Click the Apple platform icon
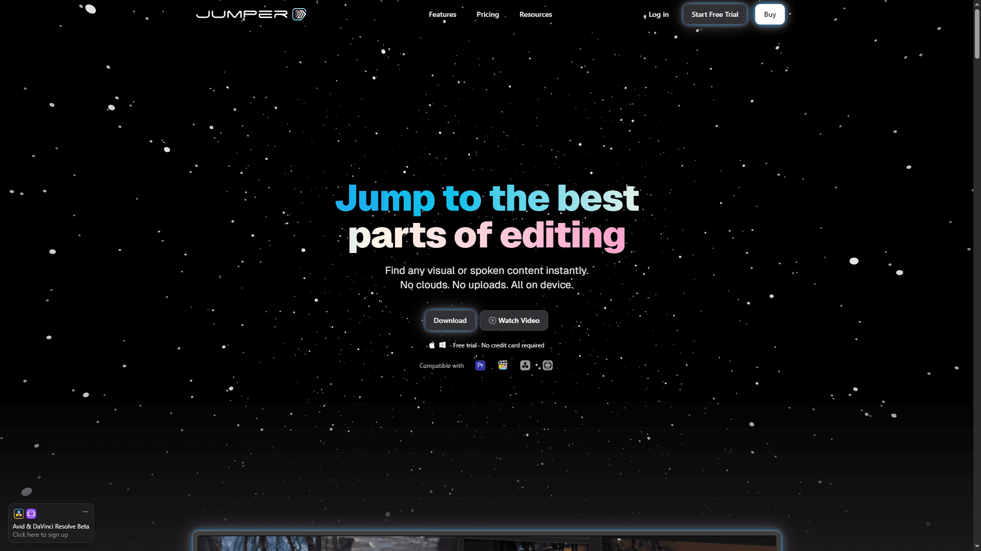Image resolution: width=981 pixels, height=551 pixels. [x=432, y=345]
